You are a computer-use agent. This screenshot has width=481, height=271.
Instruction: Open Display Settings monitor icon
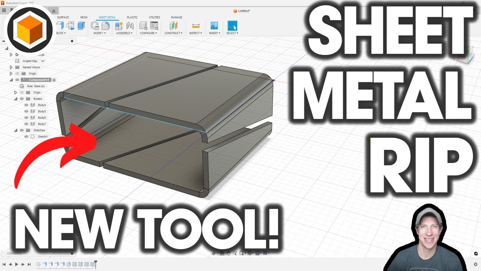[250, 253]
